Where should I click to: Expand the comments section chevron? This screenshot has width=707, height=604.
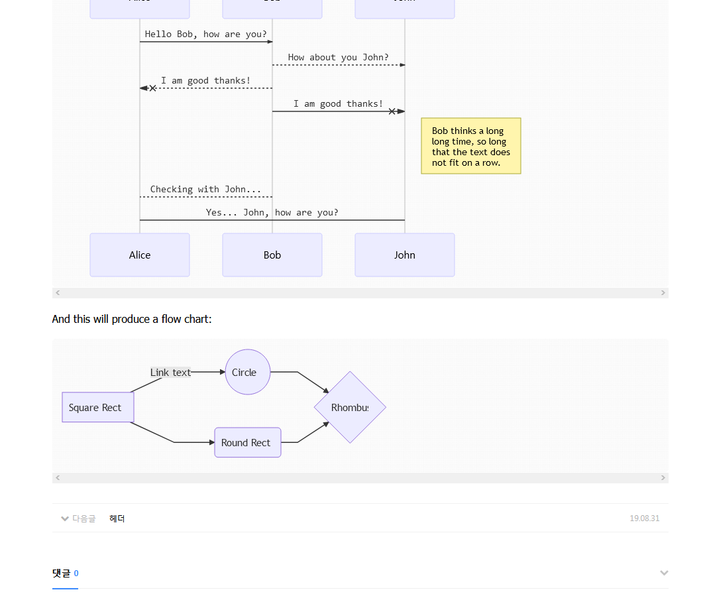[664, 573]
